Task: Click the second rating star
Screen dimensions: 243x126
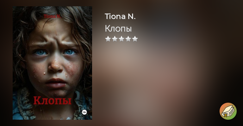Action: coord(115,39)
